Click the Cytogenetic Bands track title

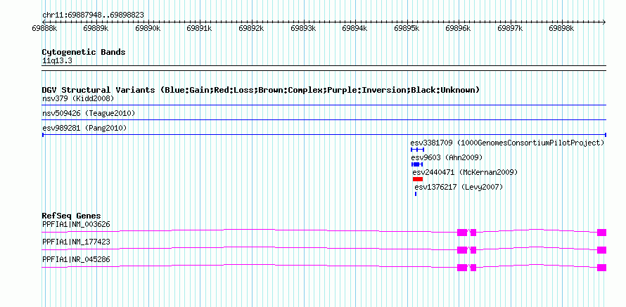click(84, 52)
